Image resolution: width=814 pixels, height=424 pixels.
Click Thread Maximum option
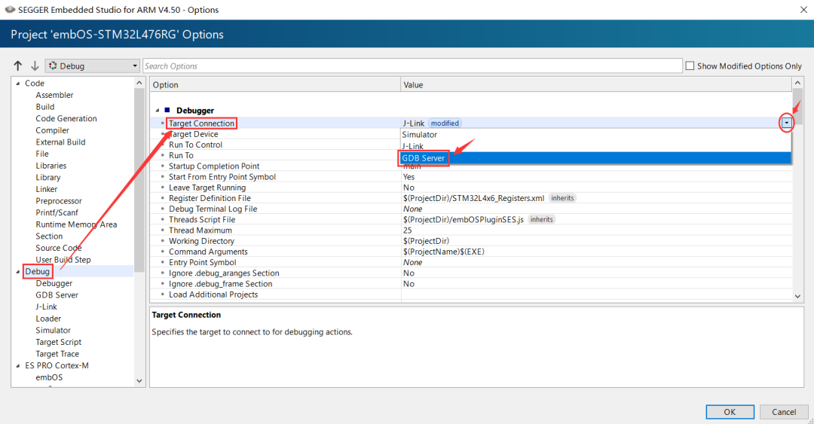(200, 230)
